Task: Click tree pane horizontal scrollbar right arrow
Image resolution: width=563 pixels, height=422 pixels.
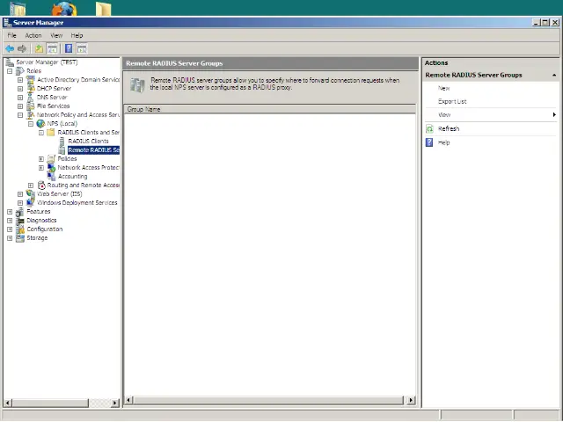Action: pos(115,403)
